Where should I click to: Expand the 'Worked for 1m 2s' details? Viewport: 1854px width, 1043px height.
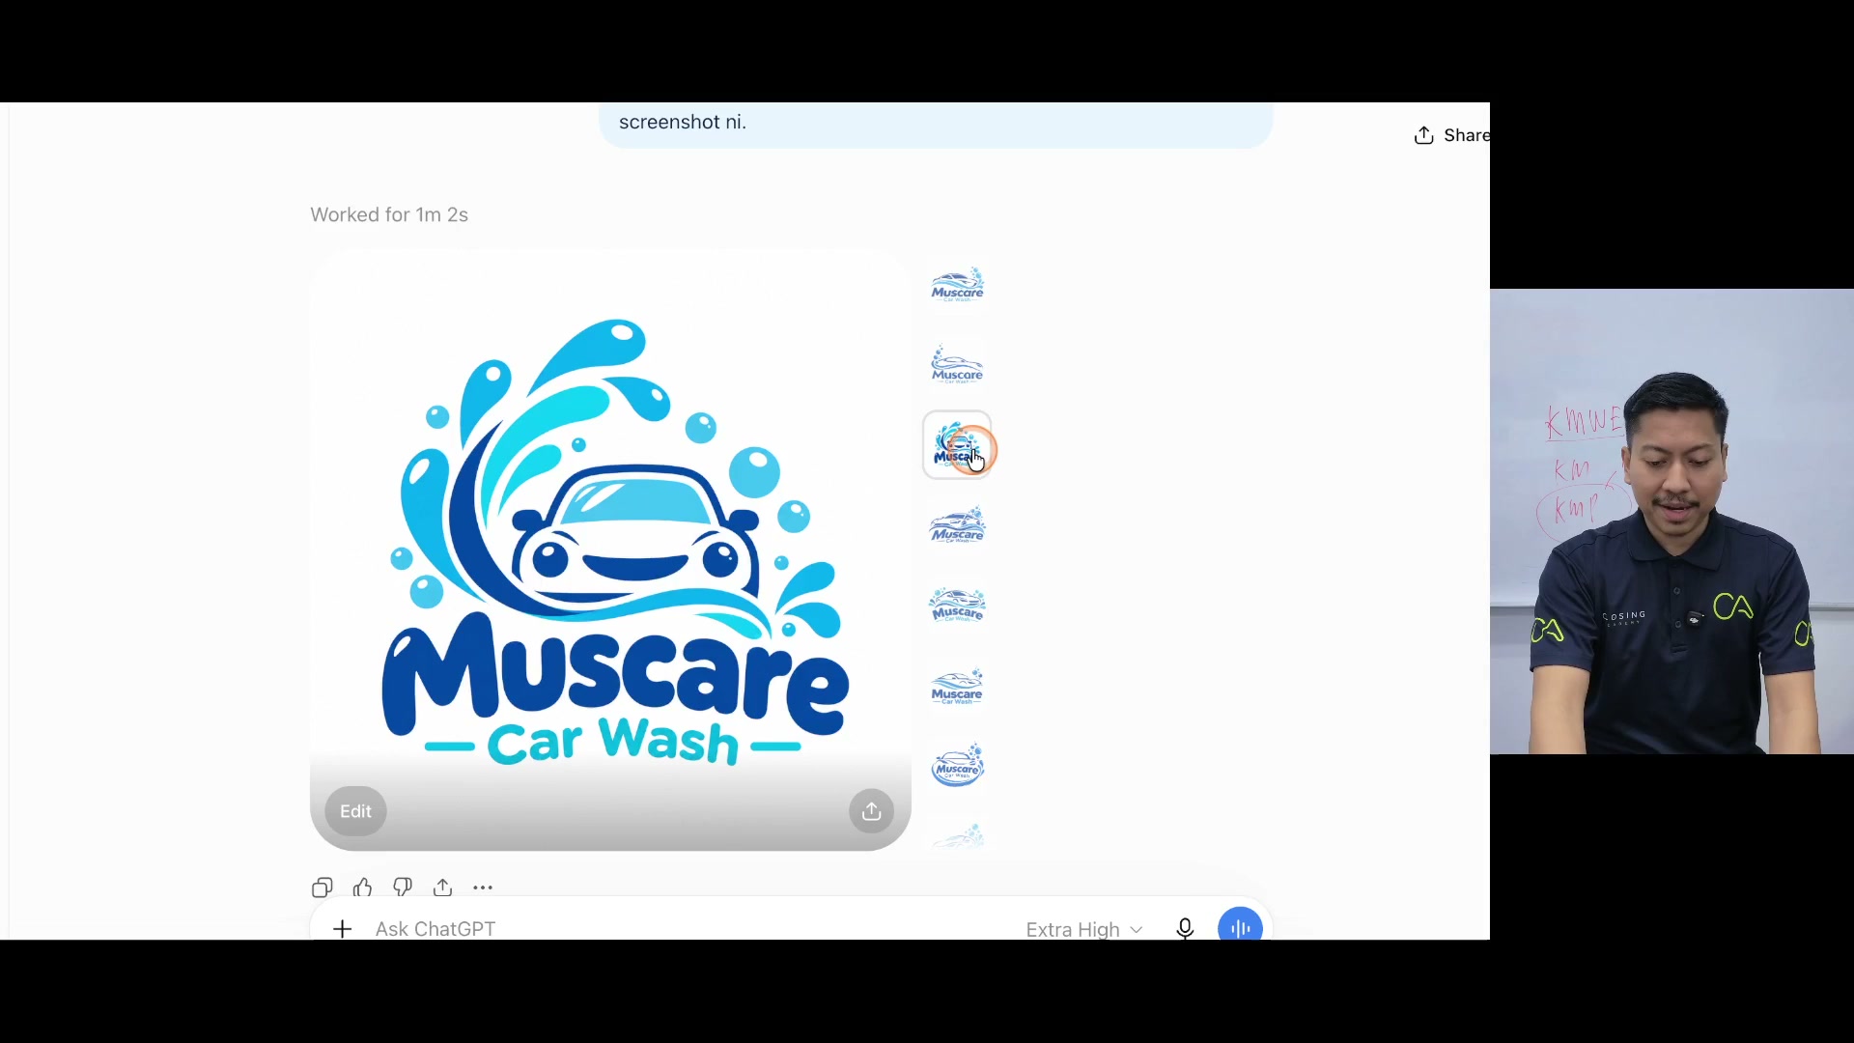click(x=389, y=214)
